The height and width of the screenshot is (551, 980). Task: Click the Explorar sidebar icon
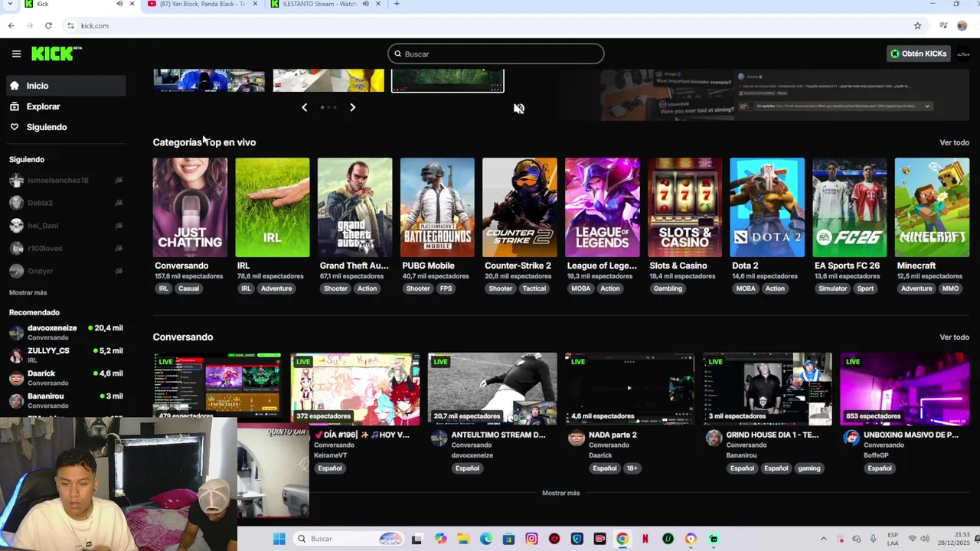point(15,106)
